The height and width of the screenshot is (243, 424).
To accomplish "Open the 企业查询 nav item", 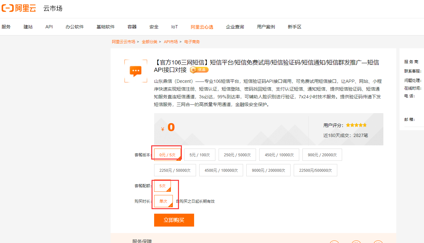I will click(235, 27).
